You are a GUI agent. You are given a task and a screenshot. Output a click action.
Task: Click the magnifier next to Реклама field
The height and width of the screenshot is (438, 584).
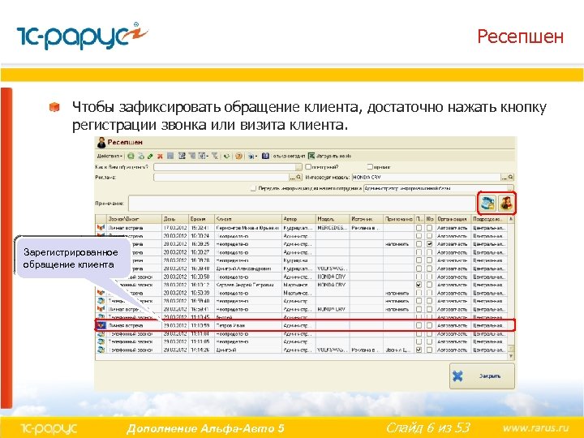[298, 178]
